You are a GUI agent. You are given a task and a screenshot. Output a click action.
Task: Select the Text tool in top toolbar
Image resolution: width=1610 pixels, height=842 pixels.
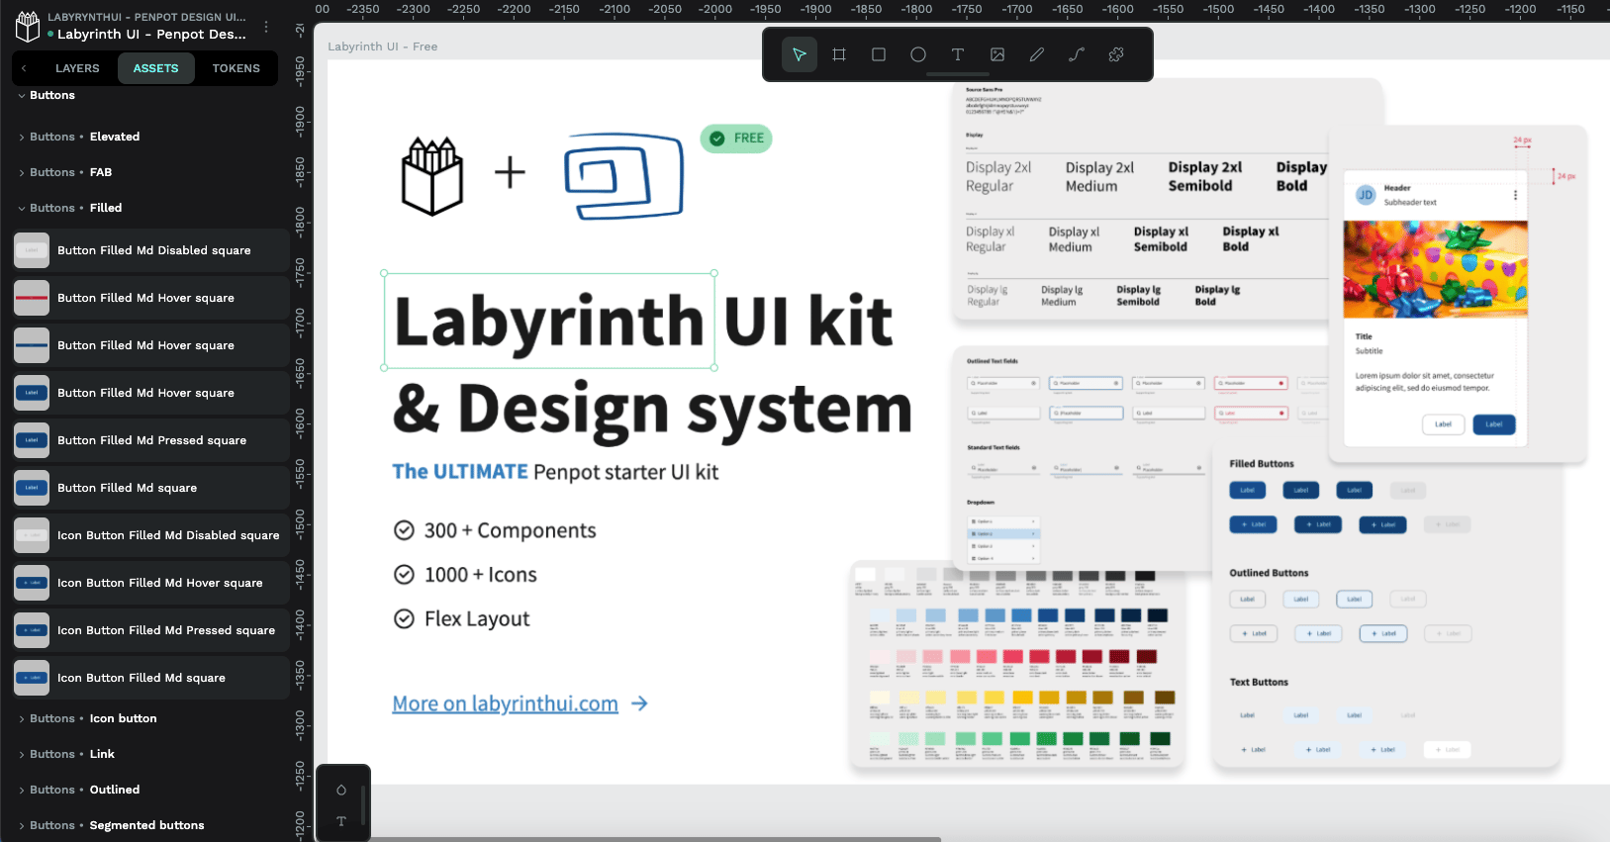(x=958, y=54)
